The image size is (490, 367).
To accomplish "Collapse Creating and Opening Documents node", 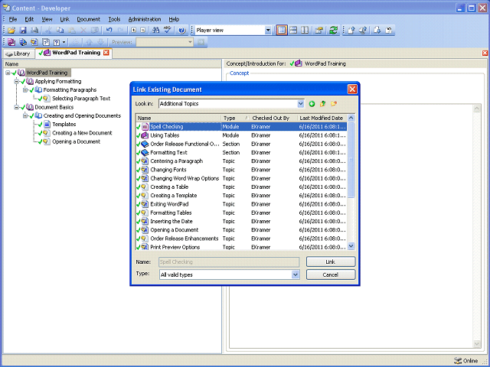I will point(25,115).
